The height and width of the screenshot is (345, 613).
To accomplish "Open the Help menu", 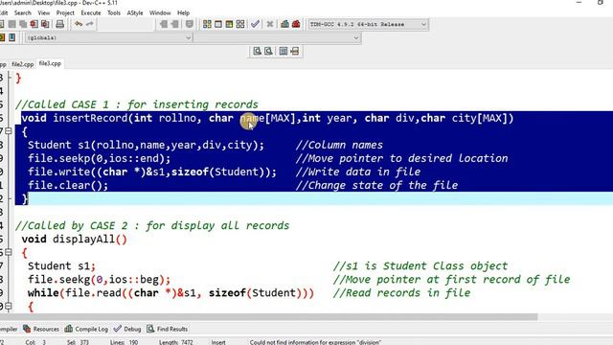I will coord(183,12).
